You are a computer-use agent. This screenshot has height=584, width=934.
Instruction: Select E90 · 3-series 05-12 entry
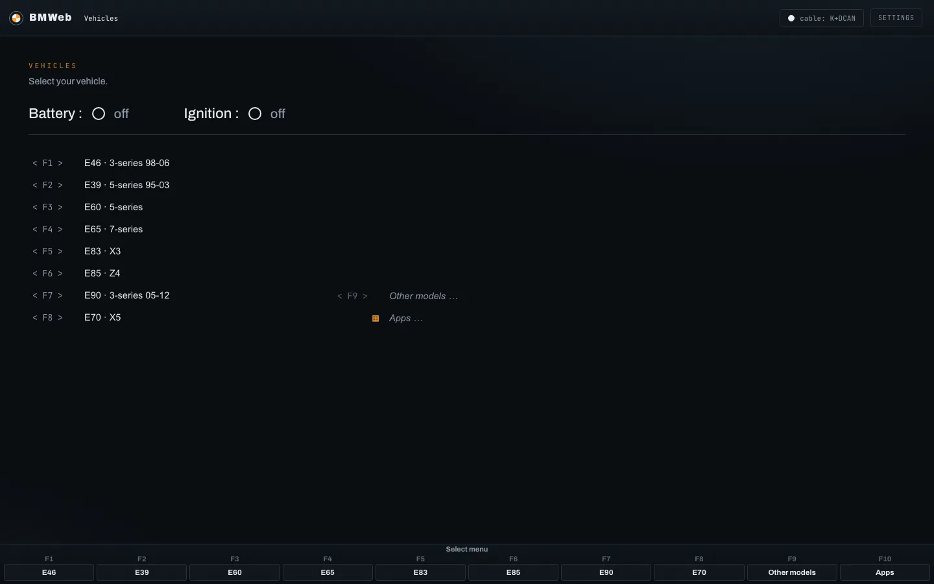pyautogui.click(x=127, y=295)
